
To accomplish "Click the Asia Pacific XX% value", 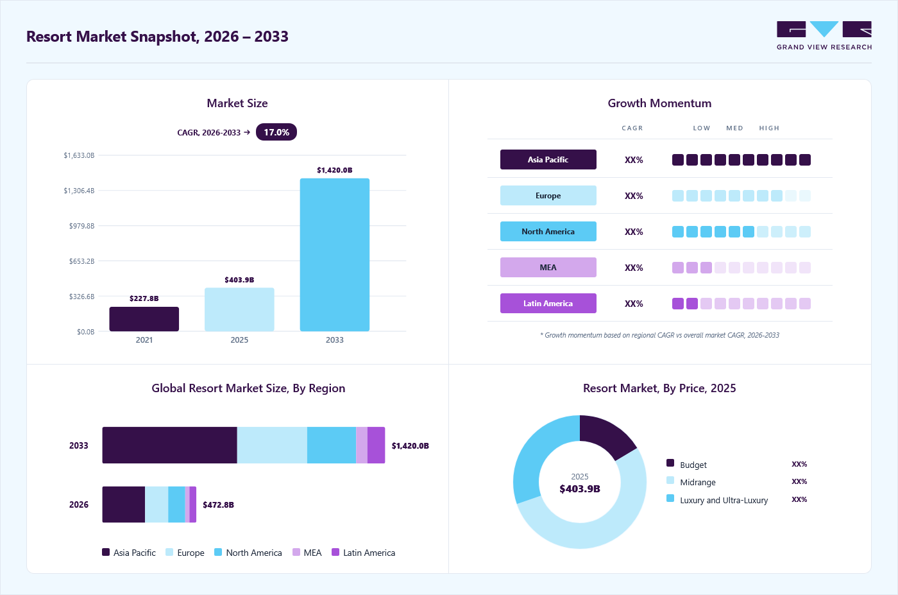I will (x=634, y=160).
